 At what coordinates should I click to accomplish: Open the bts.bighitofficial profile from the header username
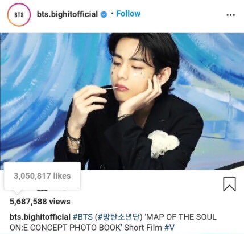coord(67,14)
